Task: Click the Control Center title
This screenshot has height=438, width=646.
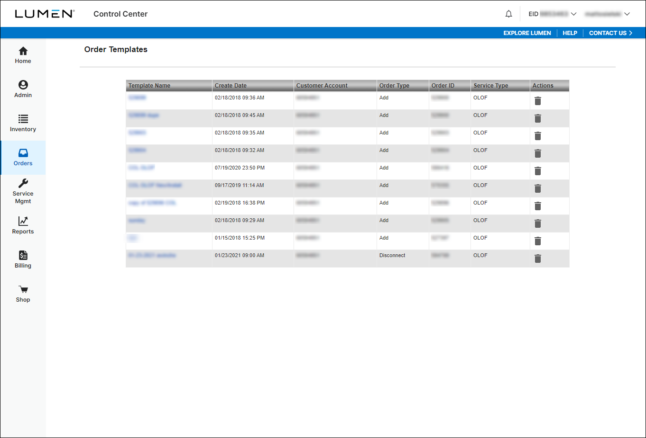Action: 120,14
